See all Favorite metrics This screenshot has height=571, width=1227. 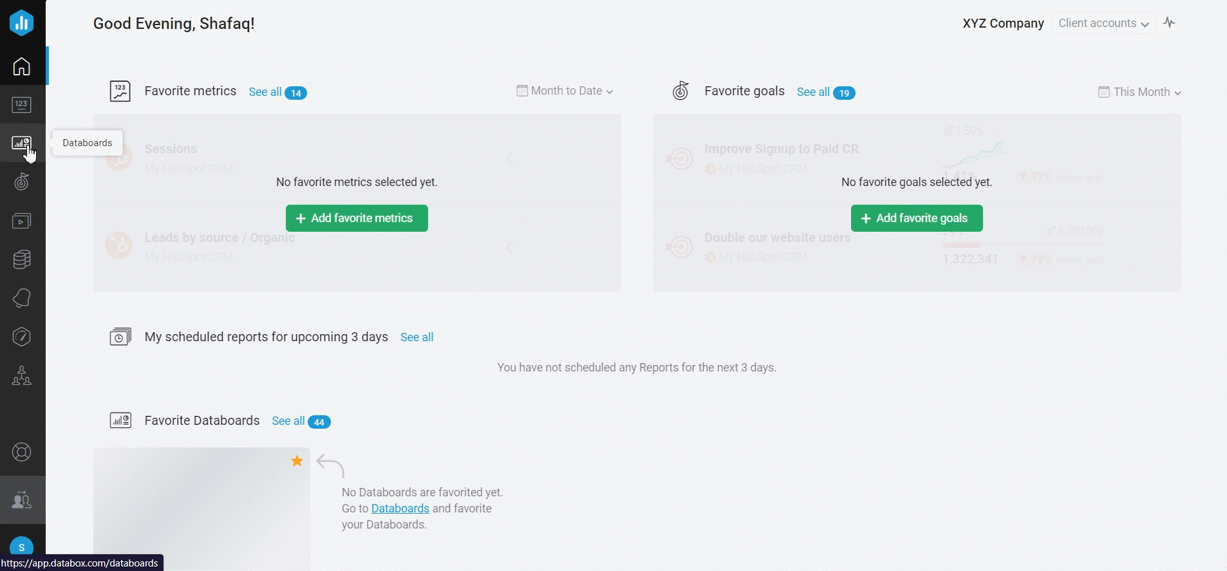click(265, 92)
